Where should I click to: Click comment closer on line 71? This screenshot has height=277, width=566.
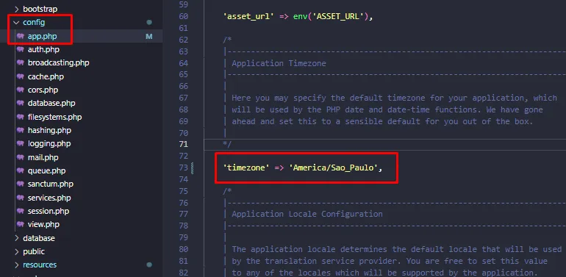[227, 144]
